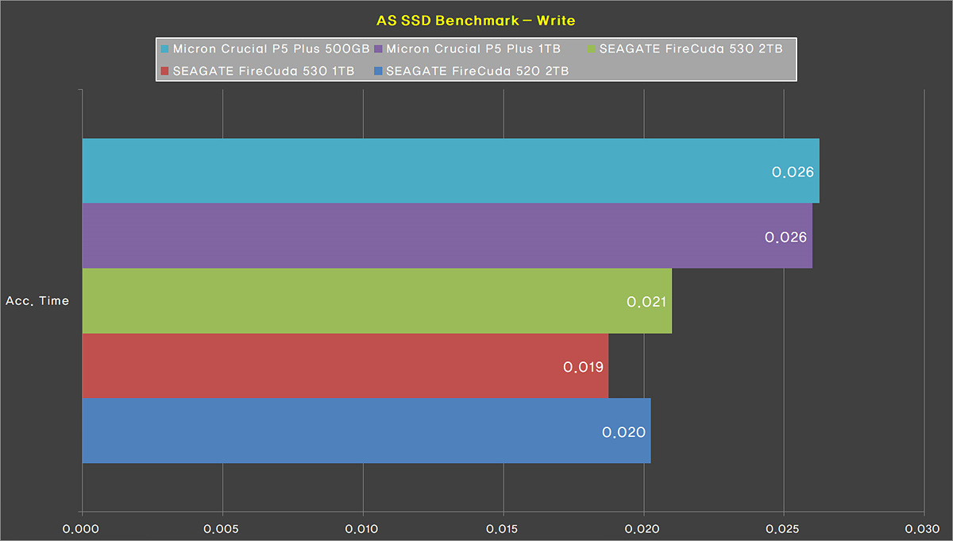Click the 'Acc. Time' axis category label

tap(37, 301)
